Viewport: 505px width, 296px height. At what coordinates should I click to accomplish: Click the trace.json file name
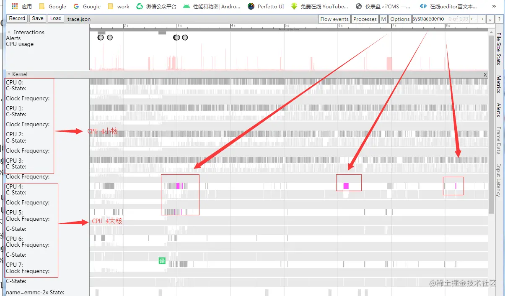(79, 19)
